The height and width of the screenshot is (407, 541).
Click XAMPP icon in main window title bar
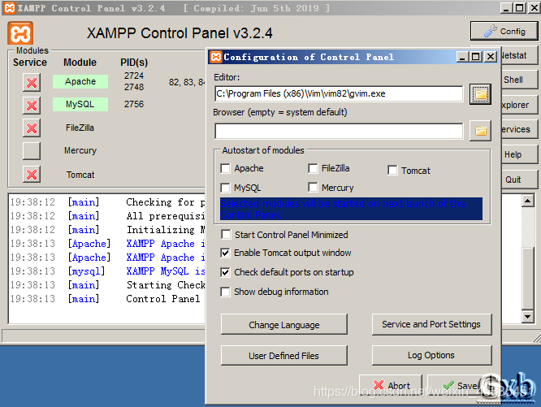[10, 7]
